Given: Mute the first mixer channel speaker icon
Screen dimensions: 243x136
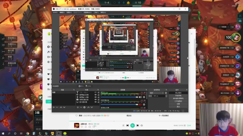Looking at the screenshot, I should coord(140,97).
